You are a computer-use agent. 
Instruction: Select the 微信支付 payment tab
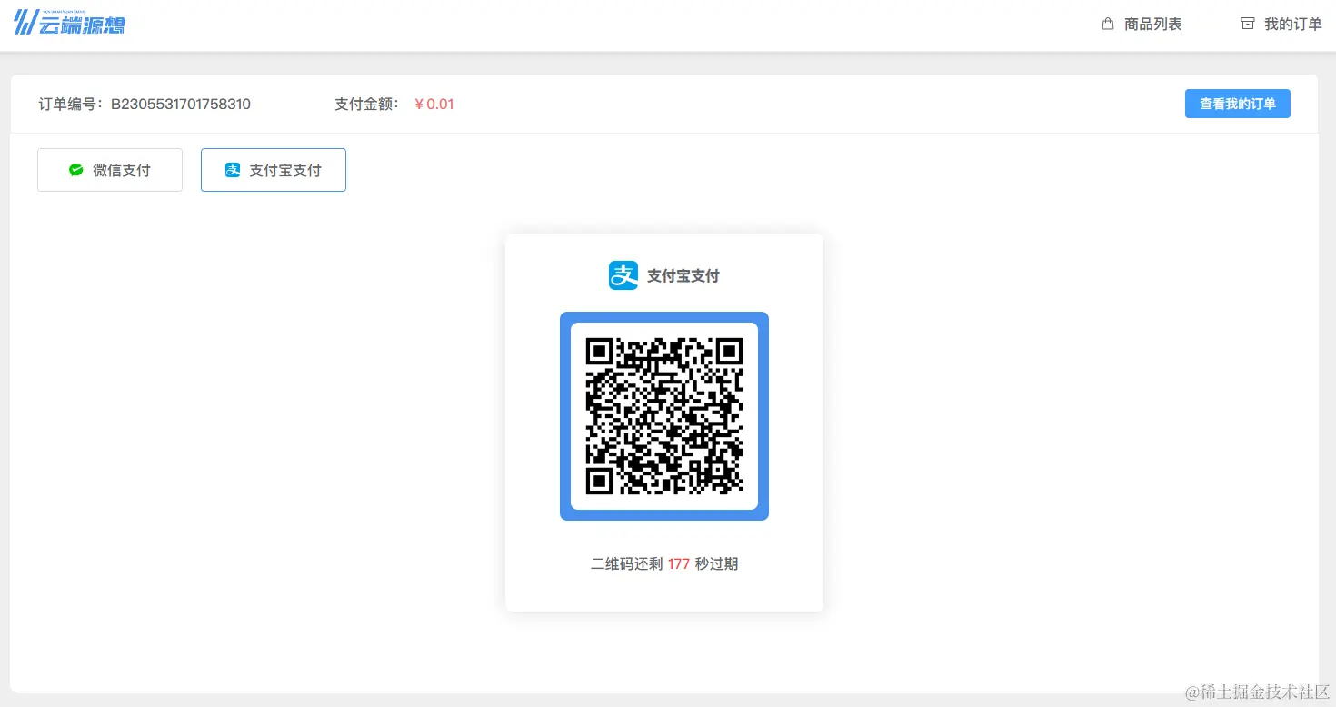click(110, 170)
